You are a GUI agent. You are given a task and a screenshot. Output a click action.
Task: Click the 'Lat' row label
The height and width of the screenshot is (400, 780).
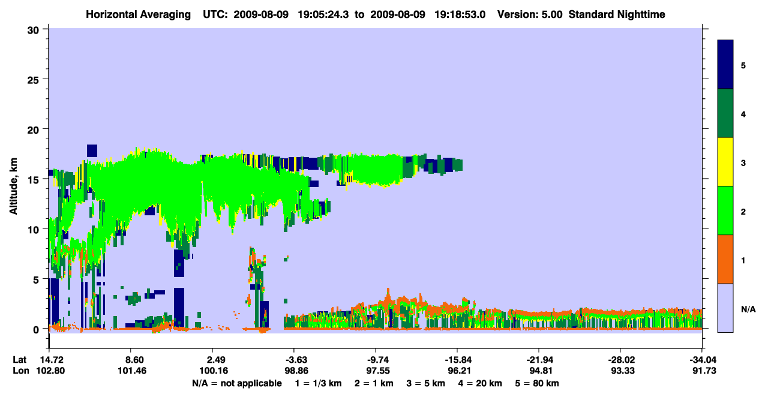(19, 359)
